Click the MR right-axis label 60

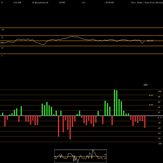coord(159,102)
